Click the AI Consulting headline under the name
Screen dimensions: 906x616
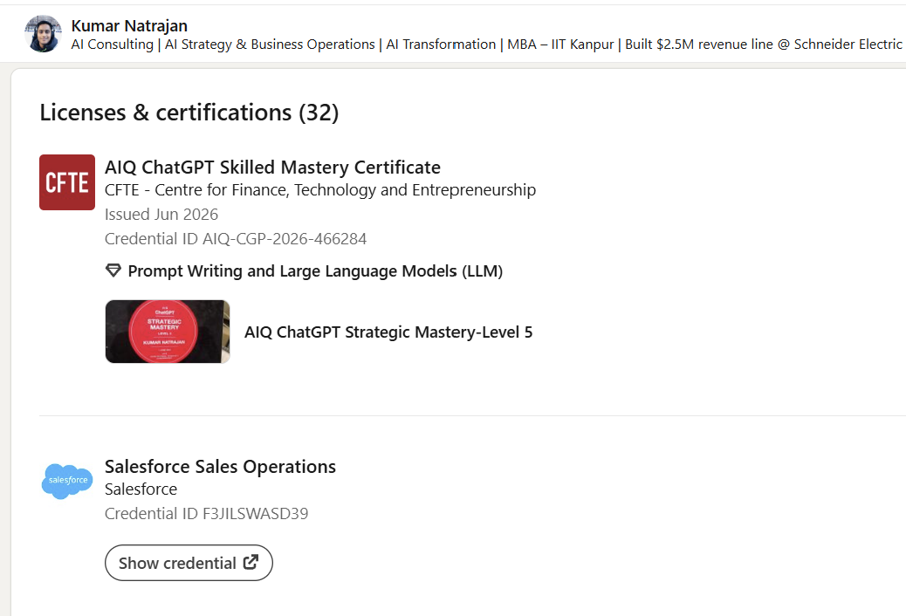point(486,44)
